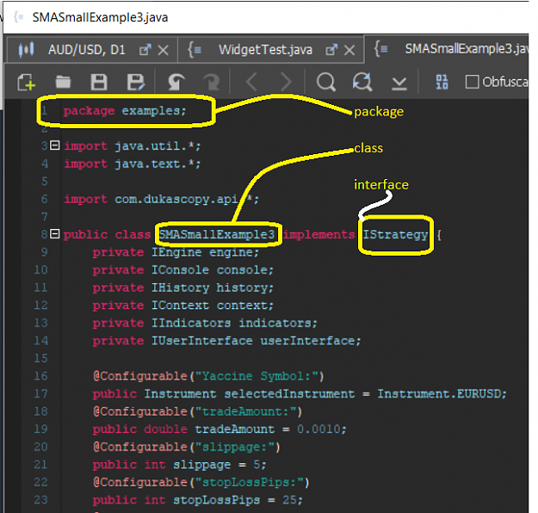The width and height of the screenshot is (538, 513).
Task: Undock the WidgetTest.java tab
Action: click(x=331, y=50)
